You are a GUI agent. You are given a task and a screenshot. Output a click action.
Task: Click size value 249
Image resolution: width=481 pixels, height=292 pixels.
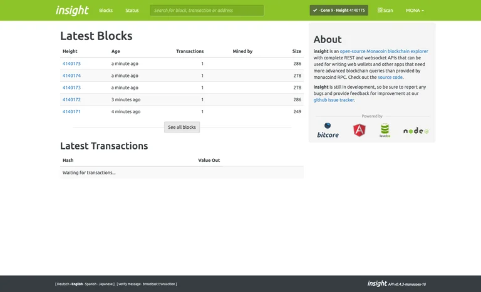click(297, 111)
